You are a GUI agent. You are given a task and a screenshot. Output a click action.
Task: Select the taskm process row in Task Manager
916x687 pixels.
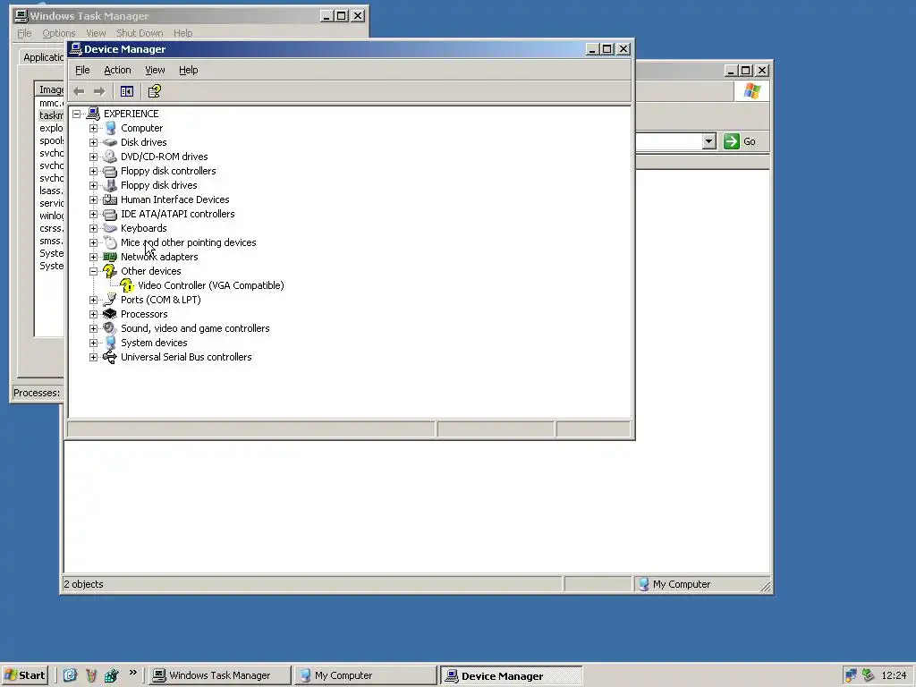(51, 115)
